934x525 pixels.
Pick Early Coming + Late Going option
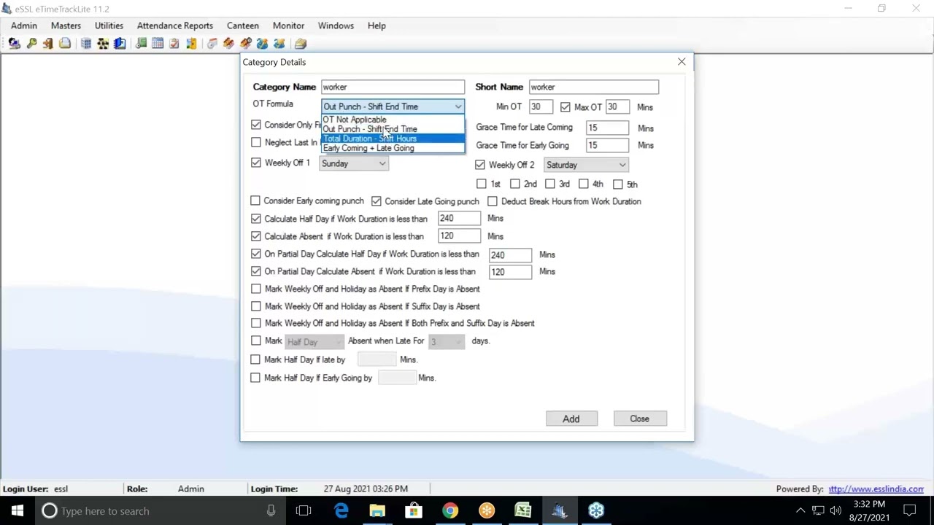393,148
